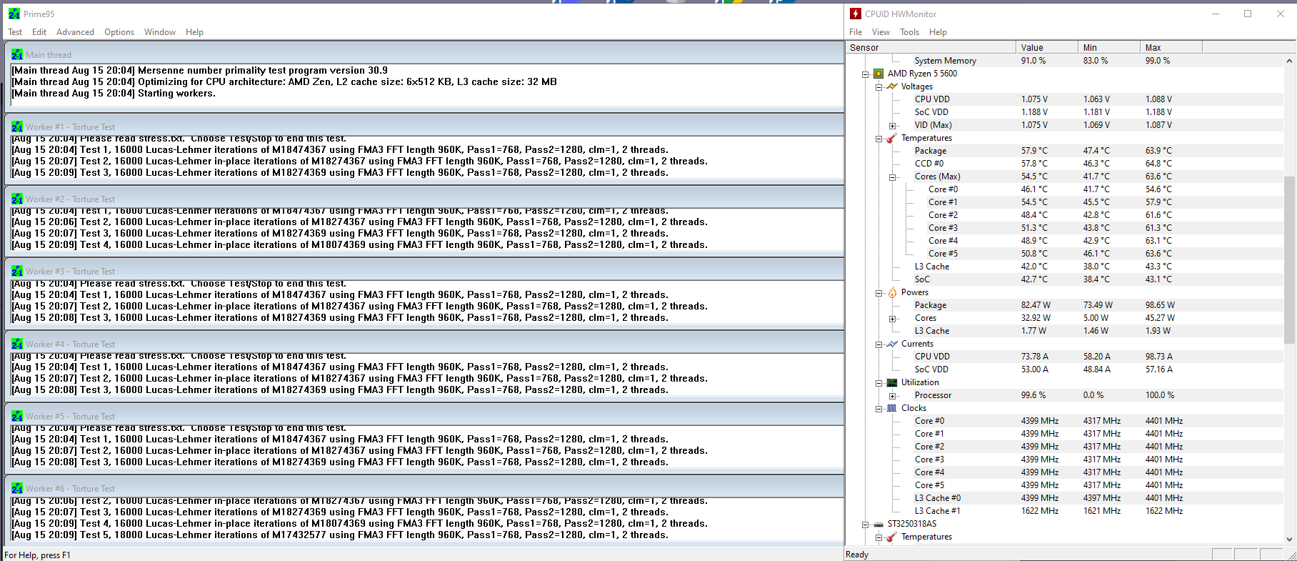Click the Worker #2 Torture Test icon
This screenshot has width=1297, height=561.
click(x=17, y=199)
